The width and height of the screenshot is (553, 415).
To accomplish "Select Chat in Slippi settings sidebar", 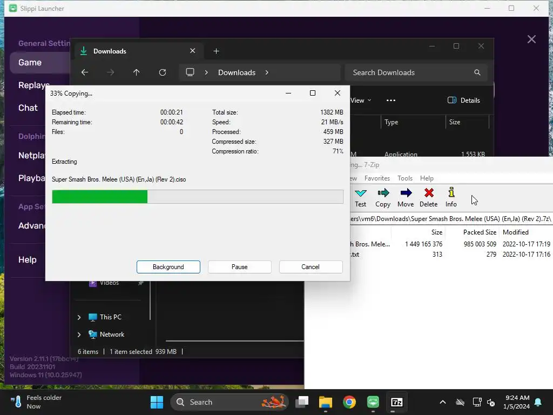I will (28, 108).
